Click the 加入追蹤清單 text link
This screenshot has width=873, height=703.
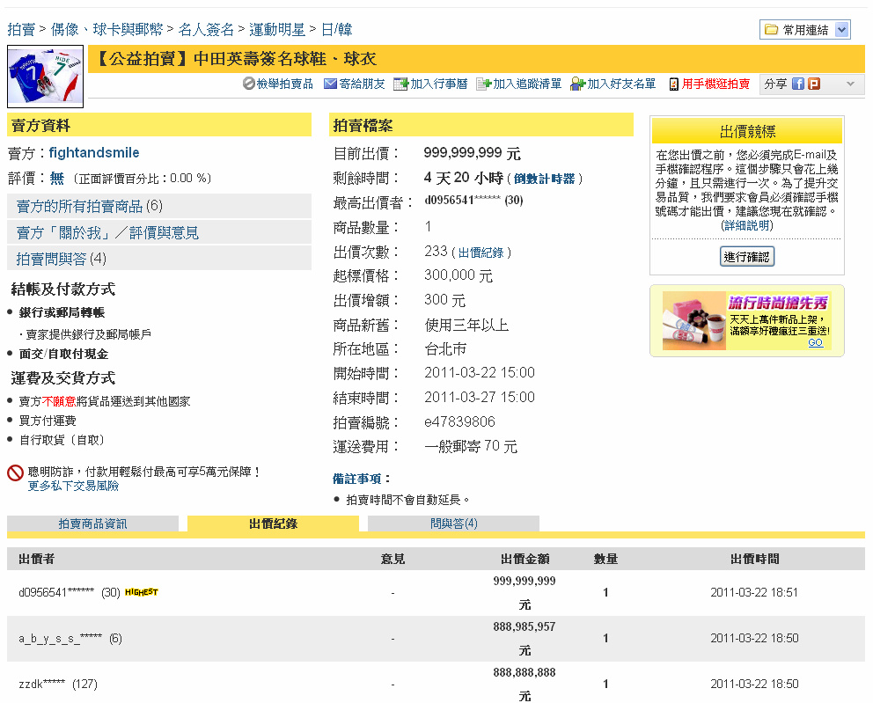526,84
